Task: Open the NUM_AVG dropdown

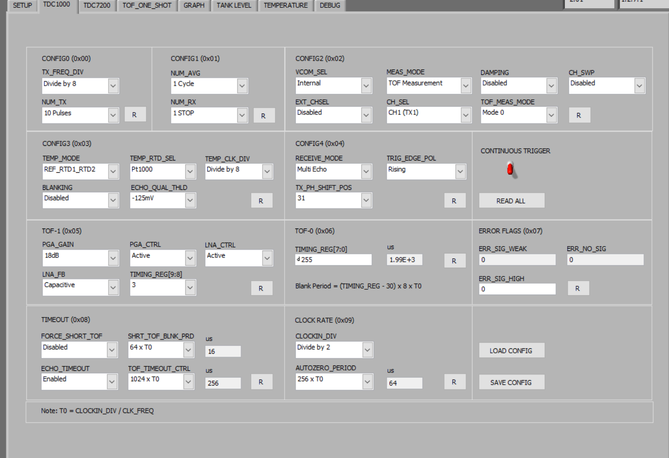Action: pos(209,86)
